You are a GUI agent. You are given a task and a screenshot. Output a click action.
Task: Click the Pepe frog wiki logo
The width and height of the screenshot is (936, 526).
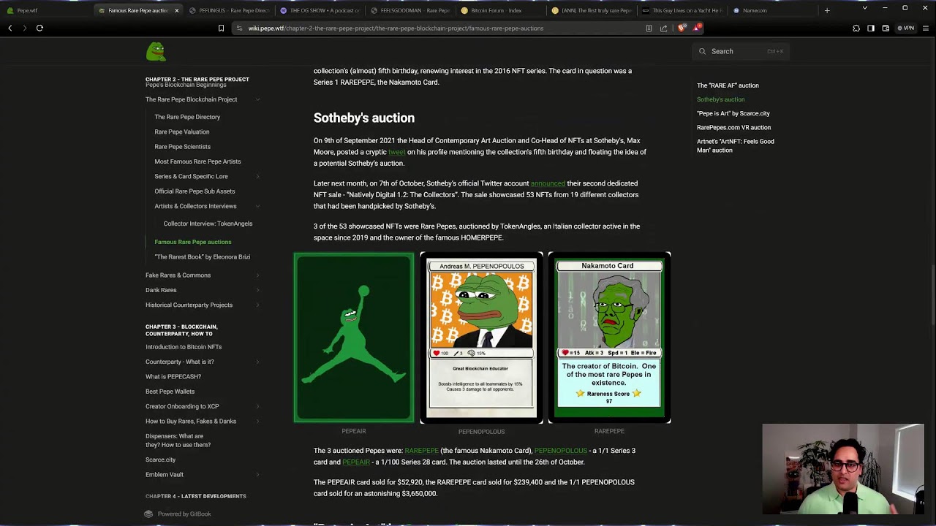pos(156,51)
